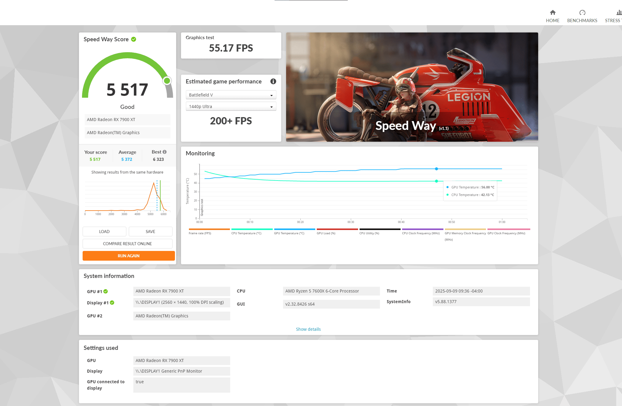Open the 1440p Ultra resolution dropdown

click(231, 107)
